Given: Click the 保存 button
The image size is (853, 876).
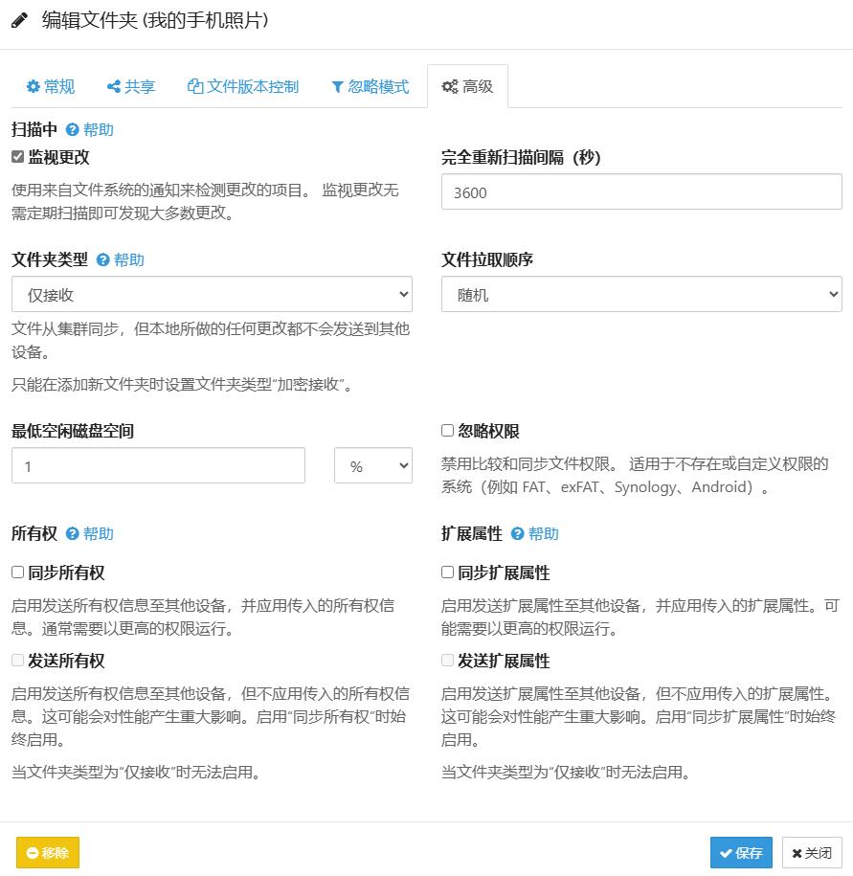Looking at the screenshot, I should (x=741, y=852).
